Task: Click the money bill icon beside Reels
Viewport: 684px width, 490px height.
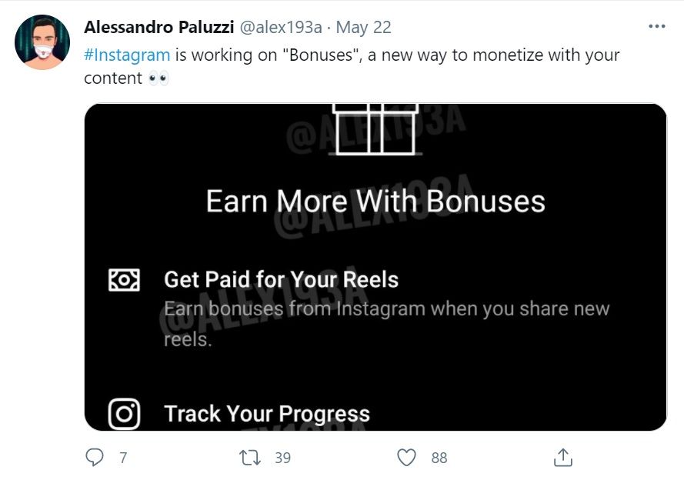Action: tap(124, 280)
